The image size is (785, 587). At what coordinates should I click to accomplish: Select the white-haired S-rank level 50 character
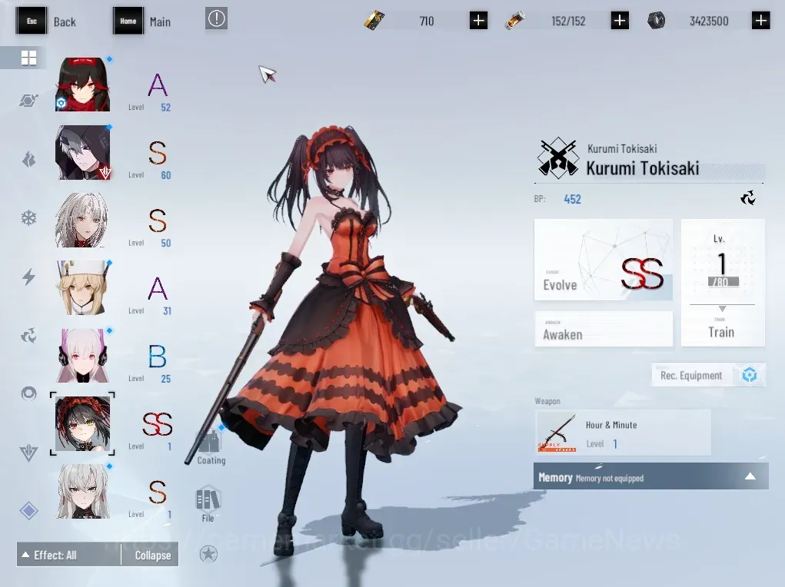82,221
